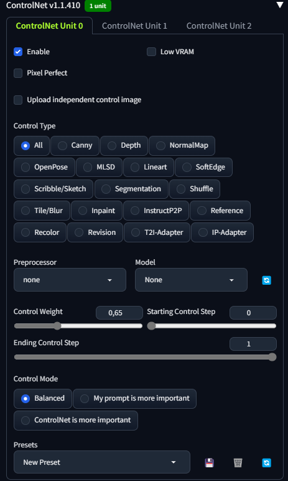Pick My prompt is more important mode

point(135,399)
